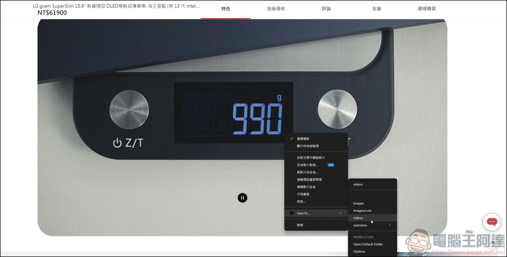Choose 投放... cast entry
Viewport: 507px width, 257px height.
pos(316,201)
